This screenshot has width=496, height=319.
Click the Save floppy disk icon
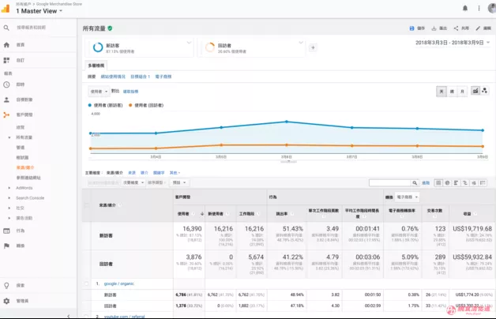point(411,28)
